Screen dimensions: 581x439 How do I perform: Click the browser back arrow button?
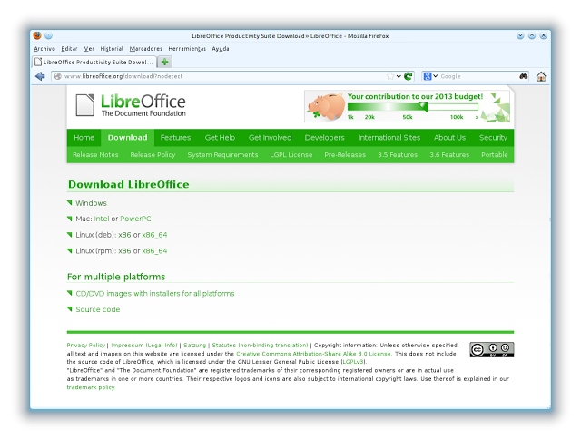pyautogui.click(x=40, y=76)
